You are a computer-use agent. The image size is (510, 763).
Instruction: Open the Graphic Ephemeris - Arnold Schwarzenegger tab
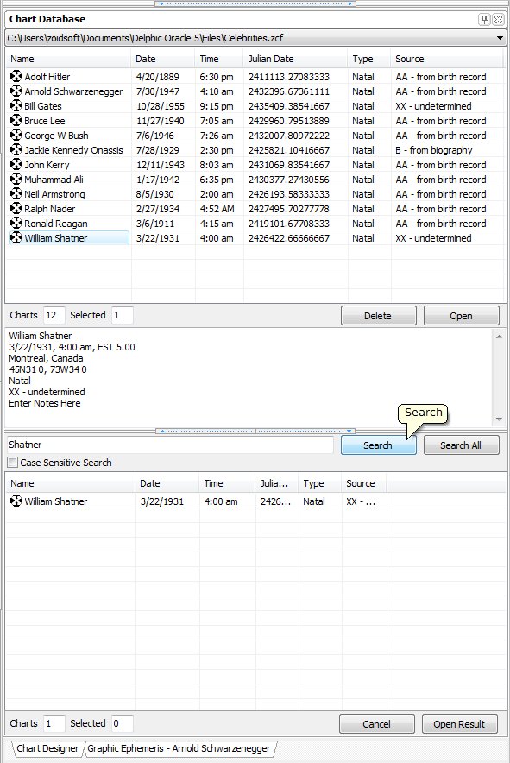point(179,748)
